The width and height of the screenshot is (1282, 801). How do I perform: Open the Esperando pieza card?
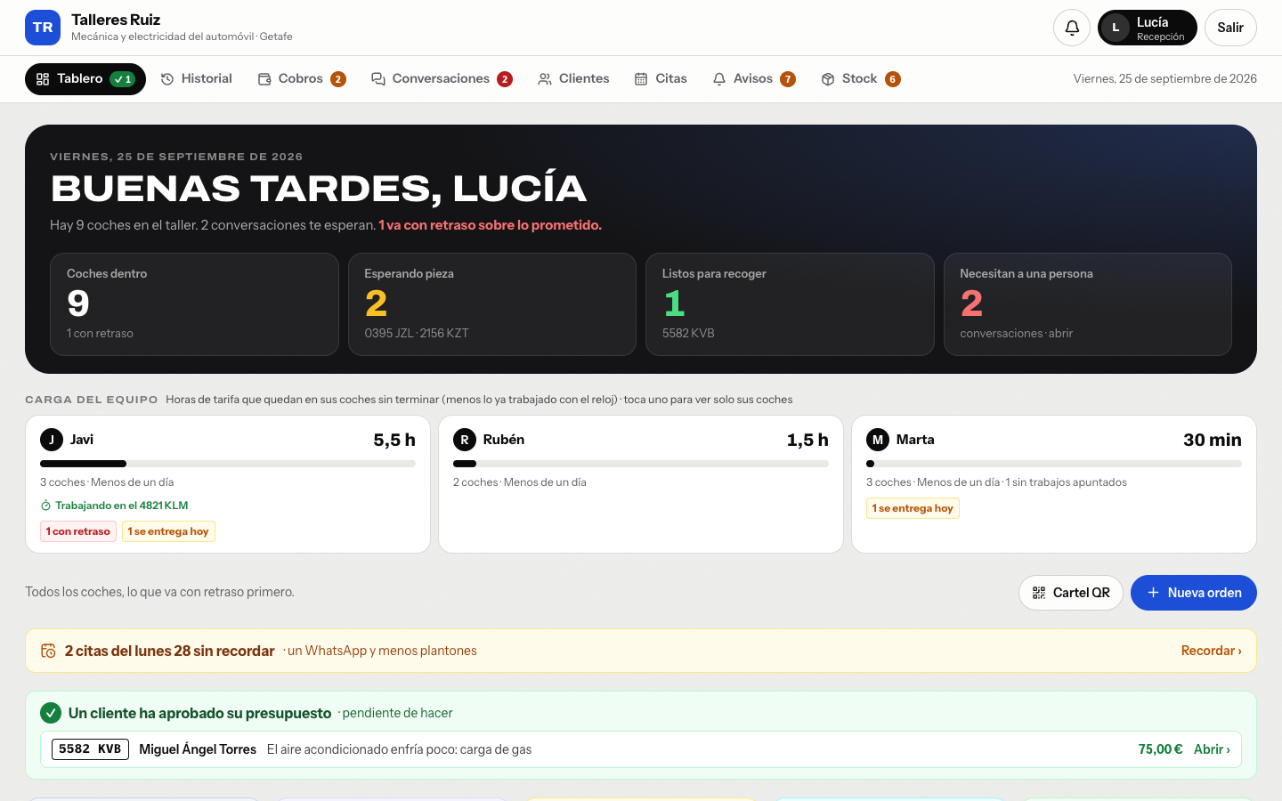(x=492, y=304)
